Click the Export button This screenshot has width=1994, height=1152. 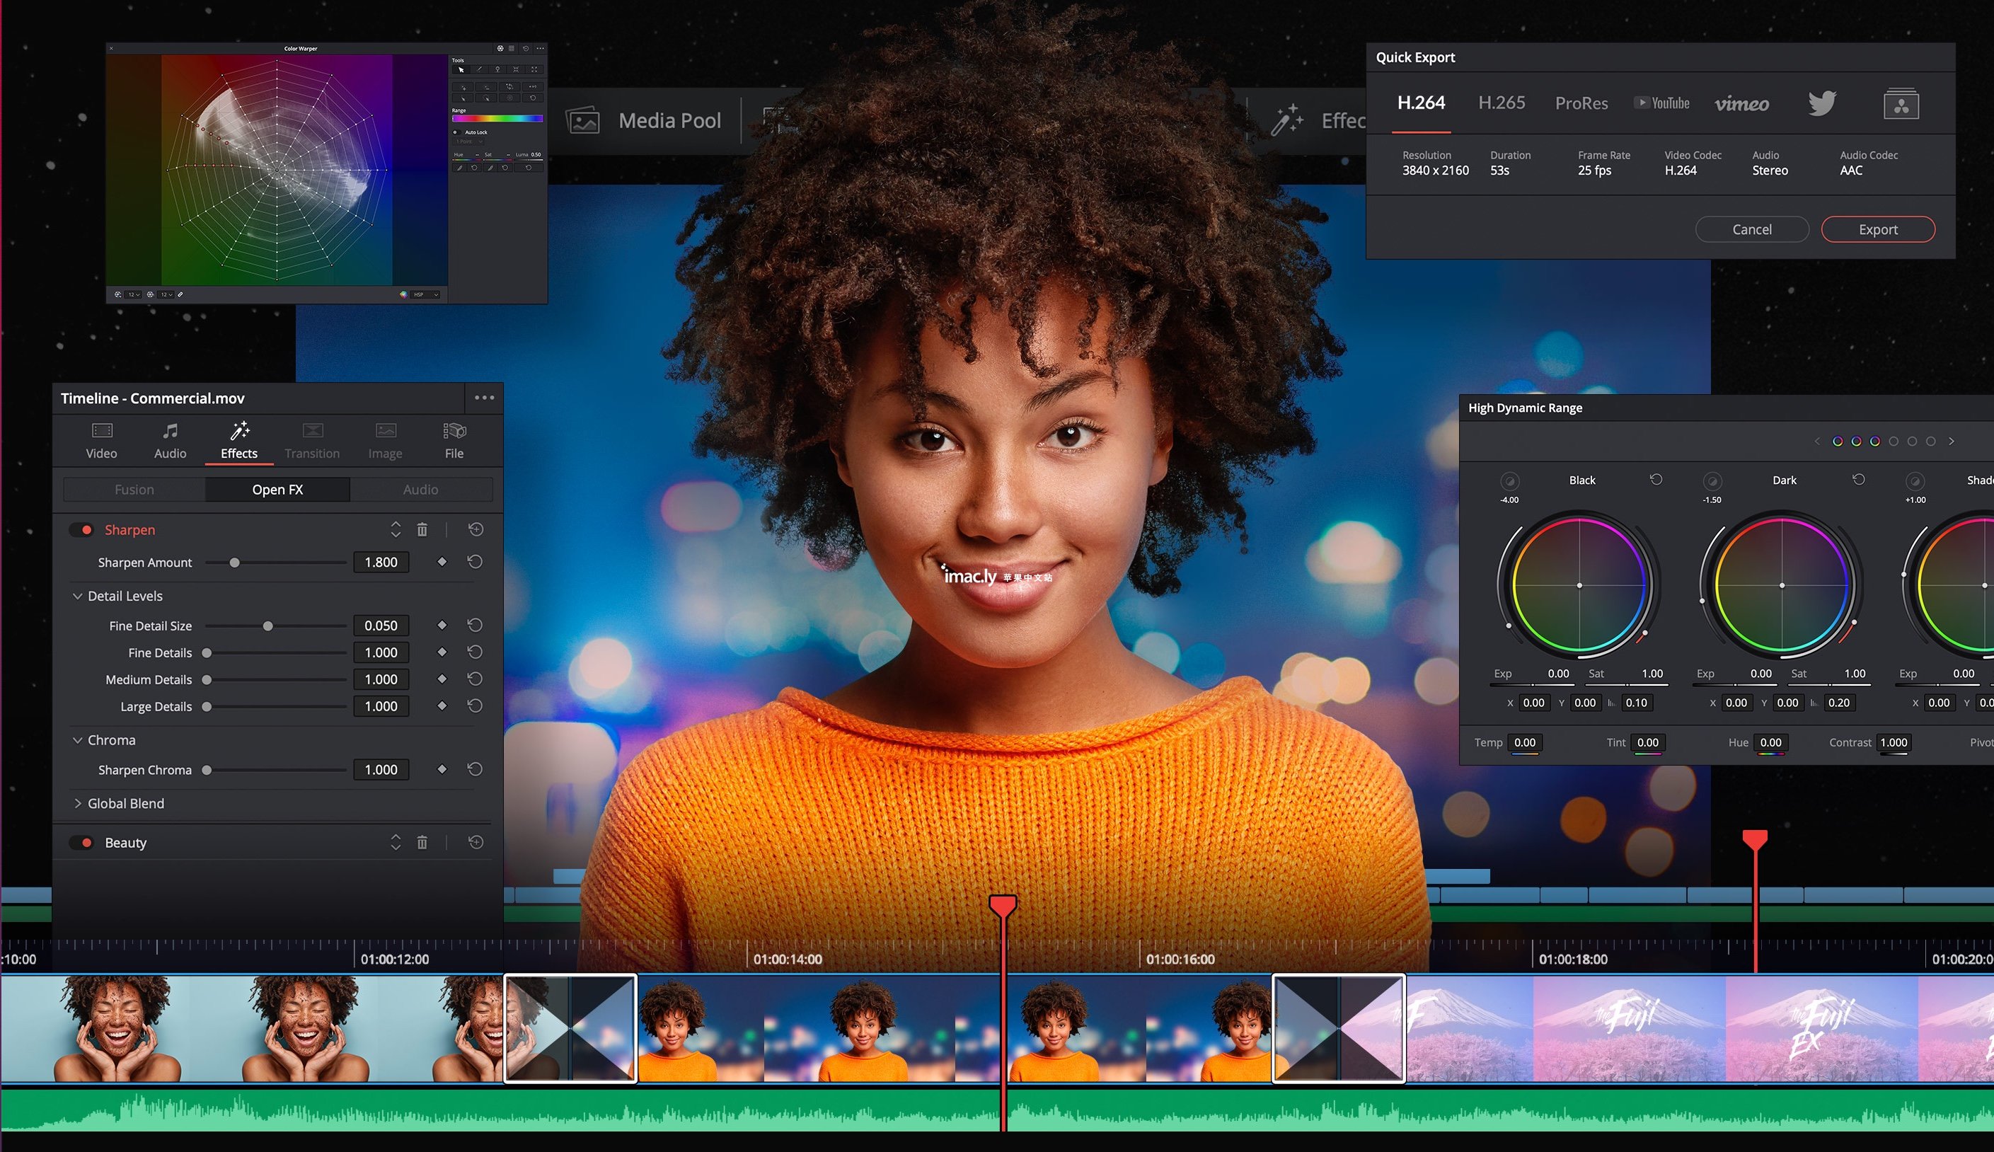[x=1878, y=229]
